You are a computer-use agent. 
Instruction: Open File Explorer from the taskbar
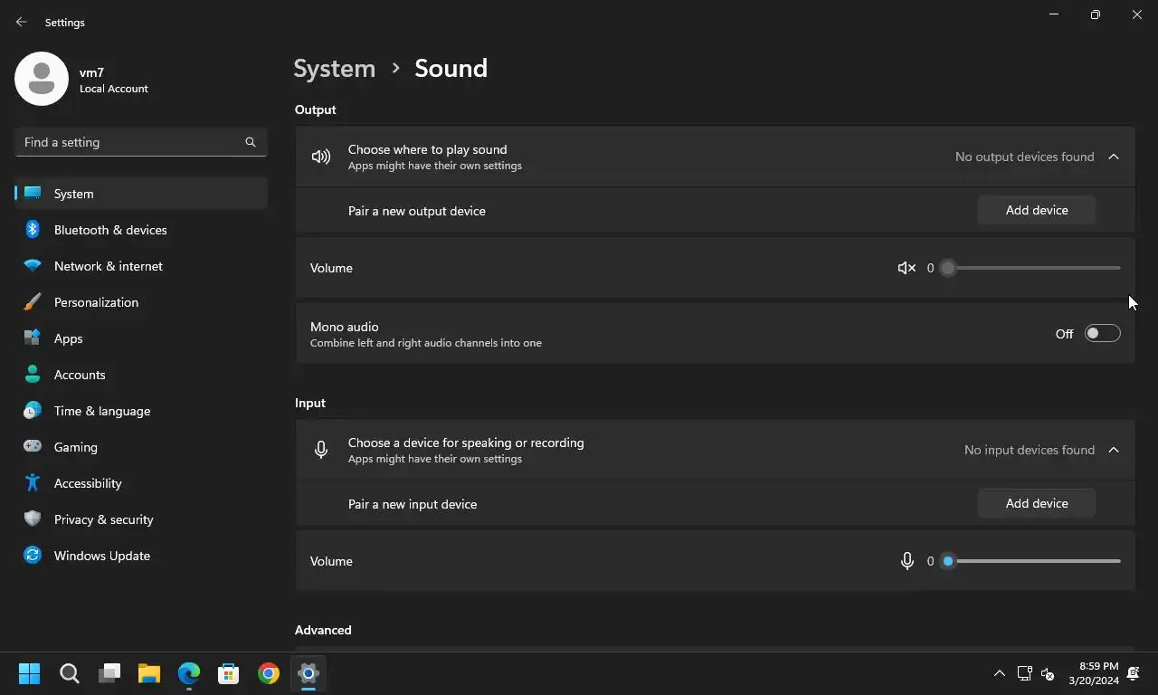149,673
